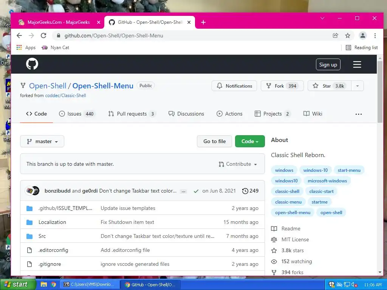
Task: Open the Actions tab
Action: pos(229,114)
